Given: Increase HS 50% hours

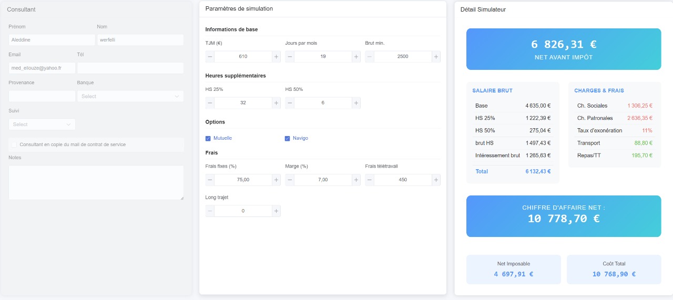Looking at the screenshot, I should (356, 103).
